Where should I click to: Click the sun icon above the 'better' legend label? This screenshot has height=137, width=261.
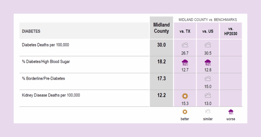[x=185, y=112]
